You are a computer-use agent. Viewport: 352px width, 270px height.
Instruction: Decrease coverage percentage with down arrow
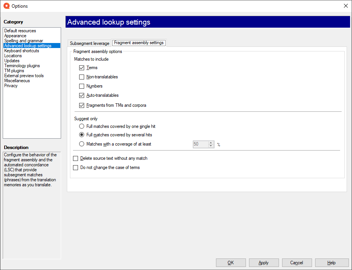pos(211,146)
